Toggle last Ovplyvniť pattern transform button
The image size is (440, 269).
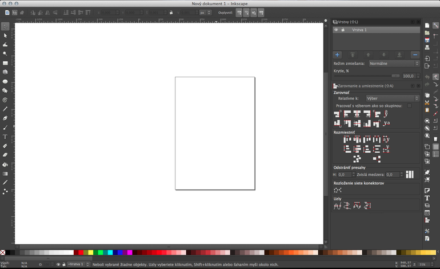pyautogui.click(x=261, y=13)
